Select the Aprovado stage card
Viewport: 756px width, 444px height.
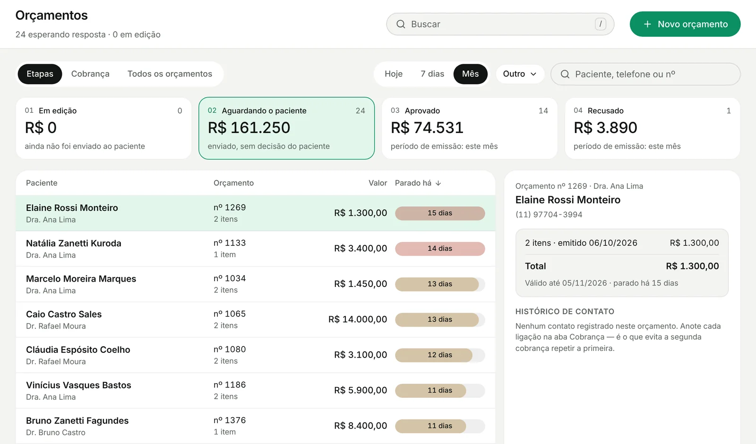click(x=469, y=128)
